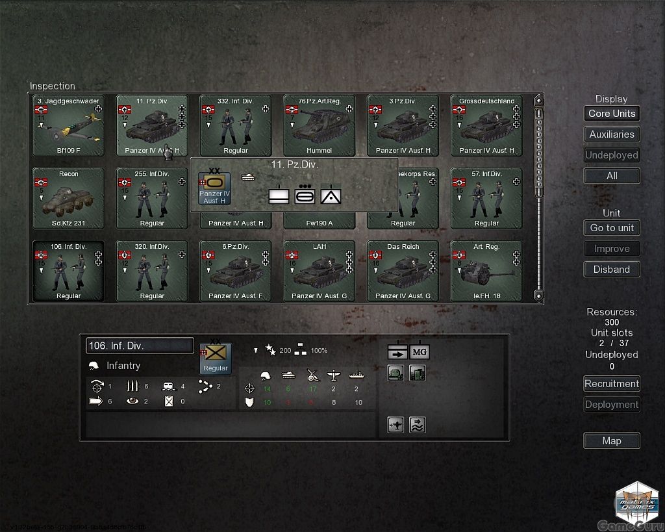665x532 pixels.
Task: Click the helmet icon beside Infantry
Action: [x=94, y=366]
